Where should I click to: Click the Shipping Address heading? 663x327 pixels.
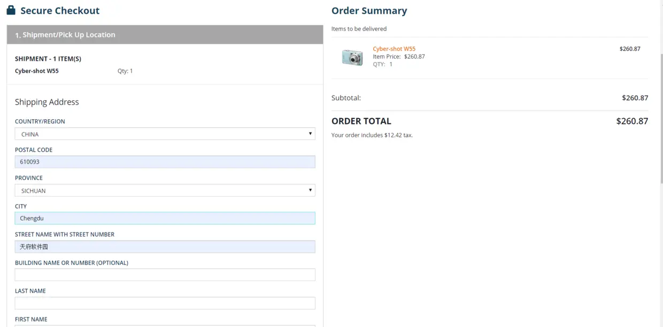(47, 102)
